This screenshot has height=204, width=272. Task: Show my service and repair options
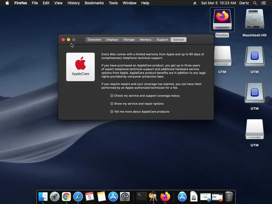(x=137, y=104)
